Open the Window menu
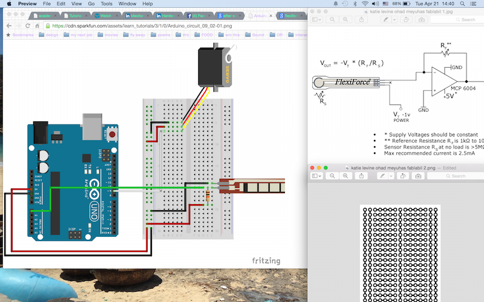This screenshot has height=302, width=484. click(127, 4)
